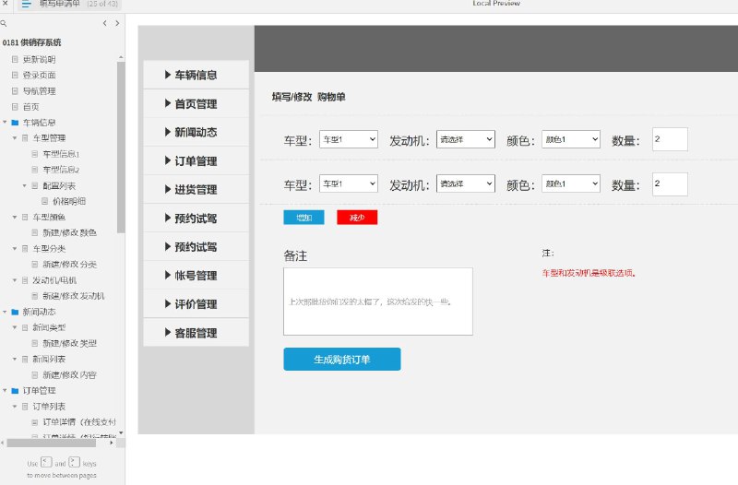The image size is (738, 485).
Task: Open 新建/修改 发动机 page
Action: [74, 296]
